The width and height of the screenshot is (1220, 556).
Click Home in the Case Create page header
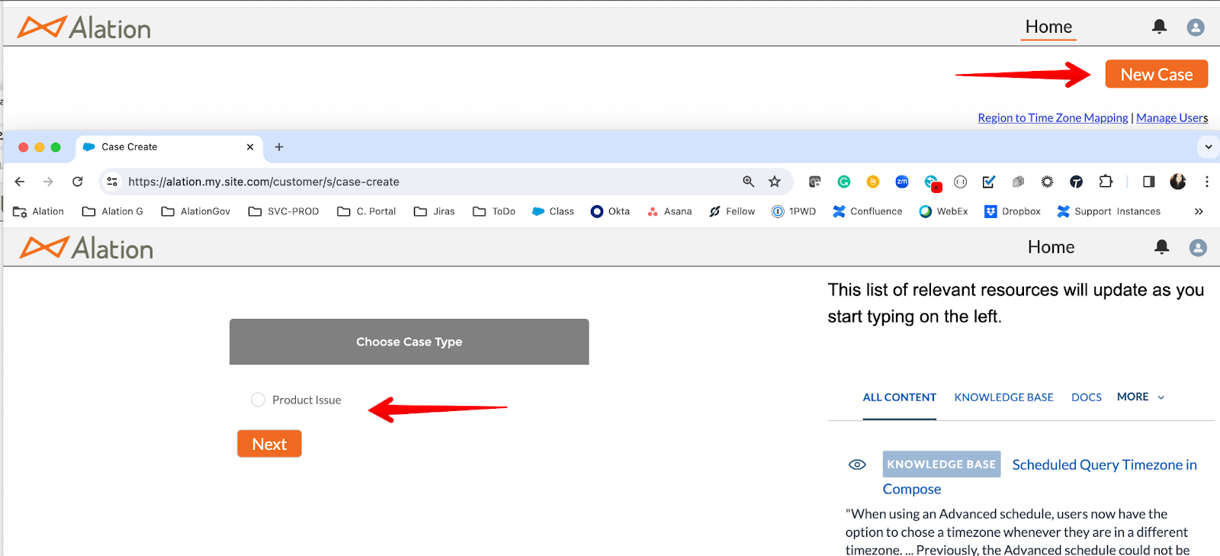tap(1051, 247)
